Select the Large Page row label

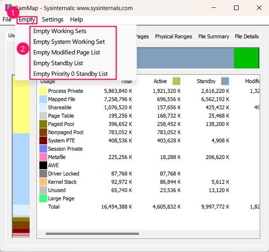[x=61, y=198]
